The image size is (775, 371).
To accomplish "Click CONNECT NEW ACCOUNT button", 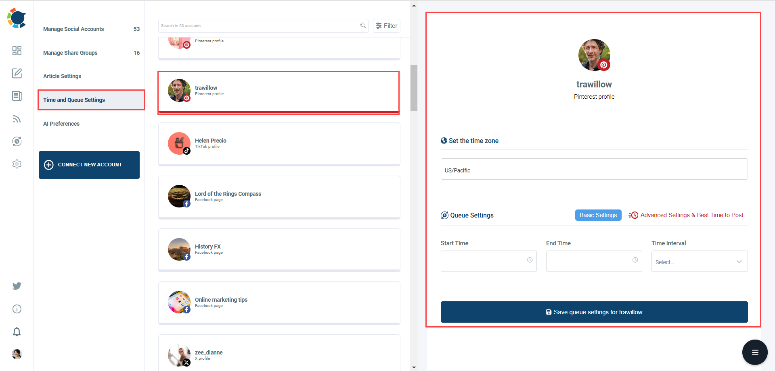I will coord(89,164).
